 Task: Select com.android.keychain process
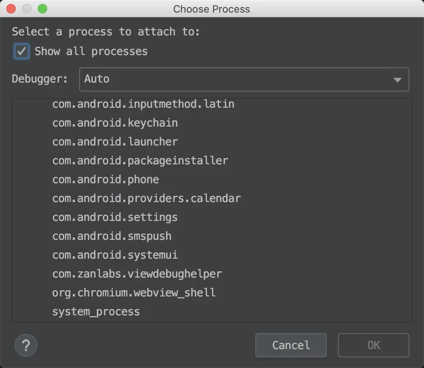[x=115, y=123]
